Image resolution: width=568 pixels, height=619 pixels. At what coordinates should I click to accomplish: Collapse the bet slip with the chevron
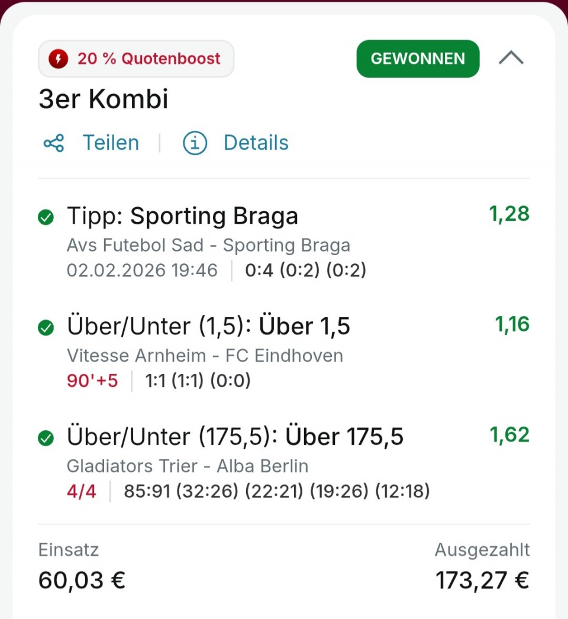[x=511, y=58]
